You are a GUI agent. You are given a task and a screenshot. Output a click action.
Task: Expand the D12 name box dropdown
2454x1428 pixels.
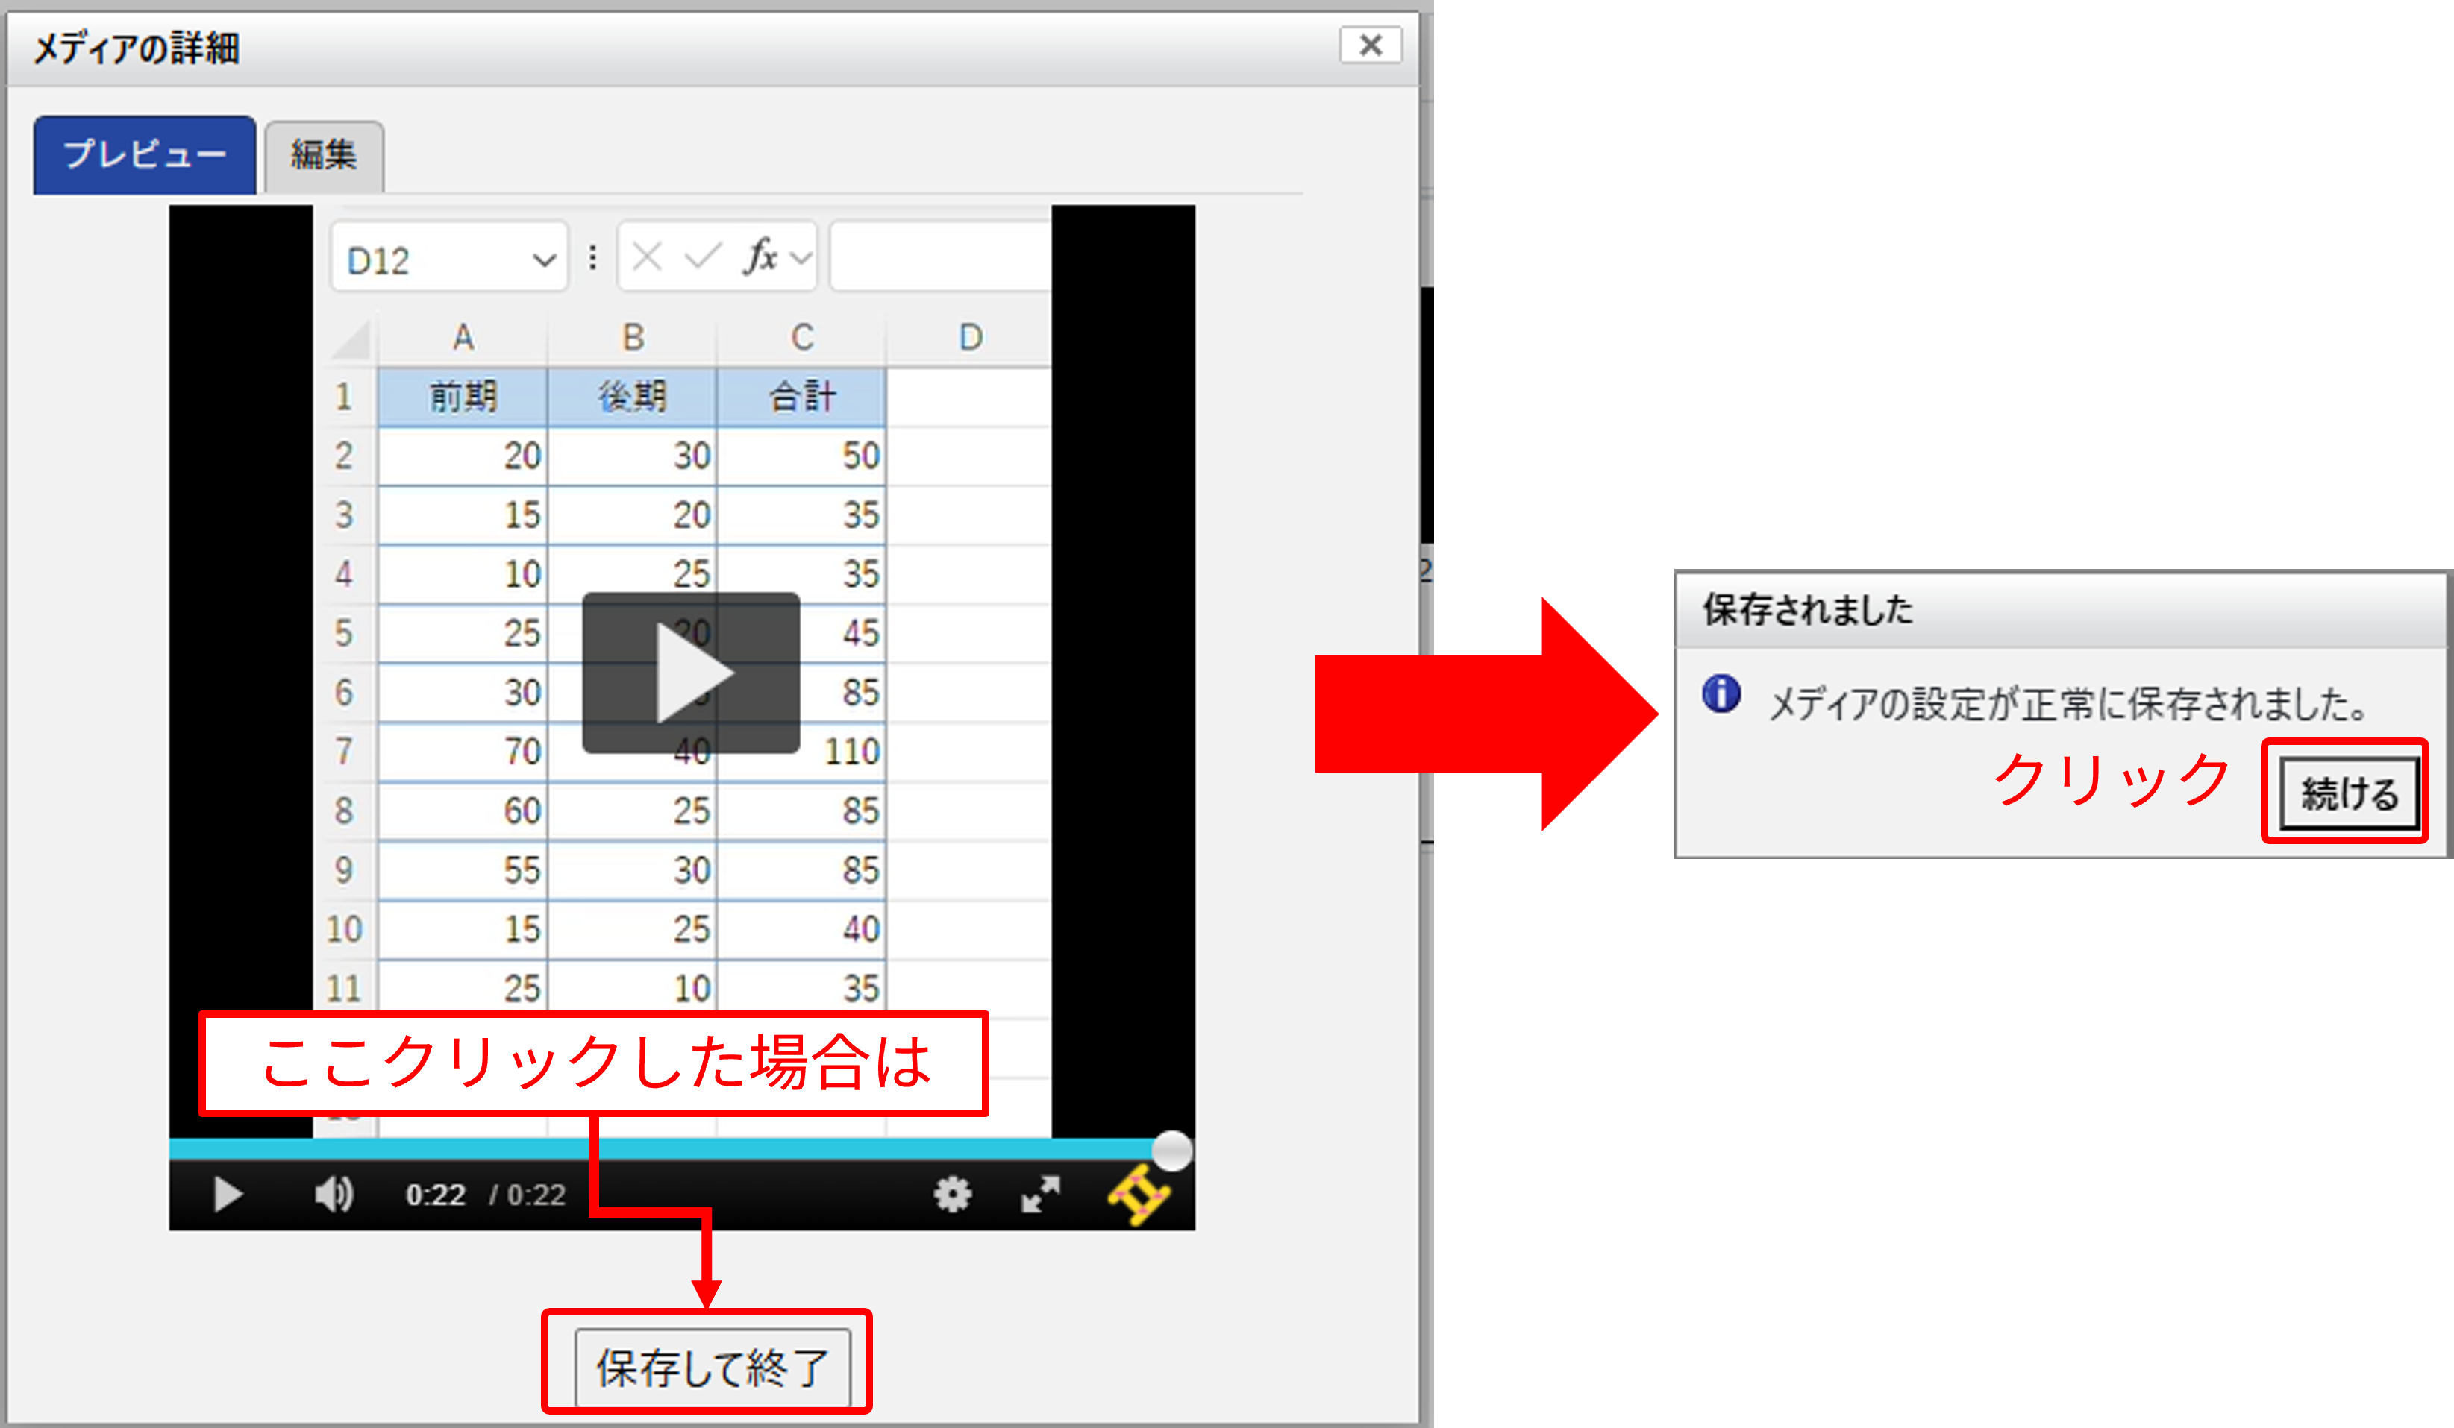545,260
